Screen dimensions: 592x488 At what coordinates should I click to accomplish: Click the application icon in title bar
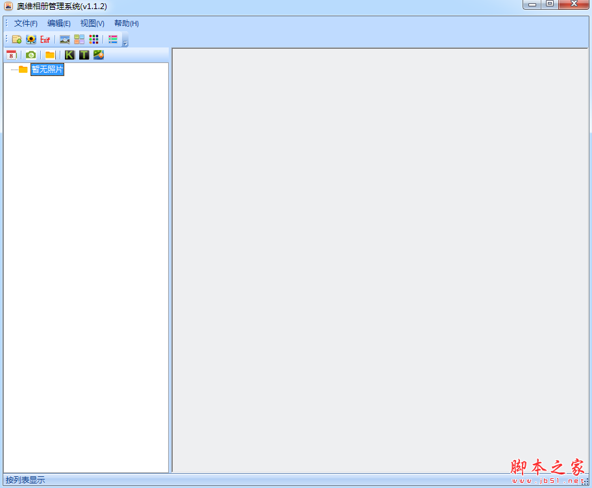(x=8, y=6)
